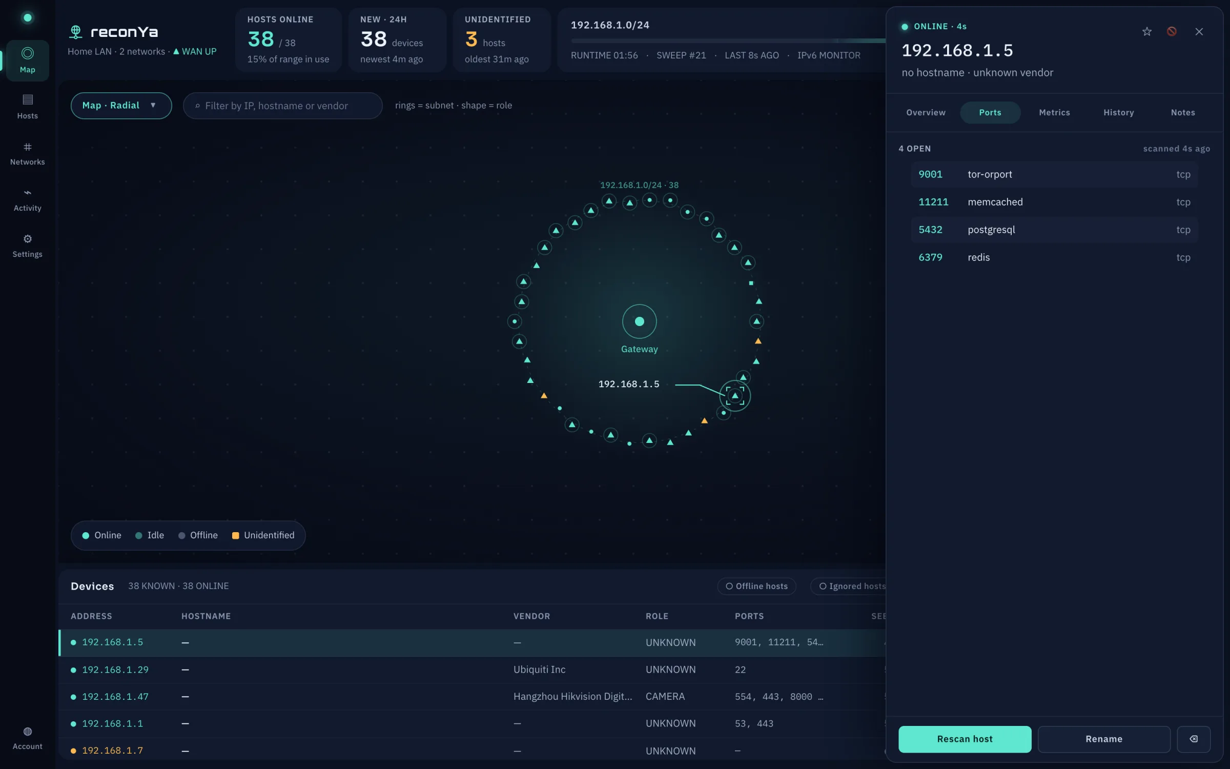Open the Networks sidebar section
Image resolution: width=1230 pixels, height=769 pixels.
(28, 153)
